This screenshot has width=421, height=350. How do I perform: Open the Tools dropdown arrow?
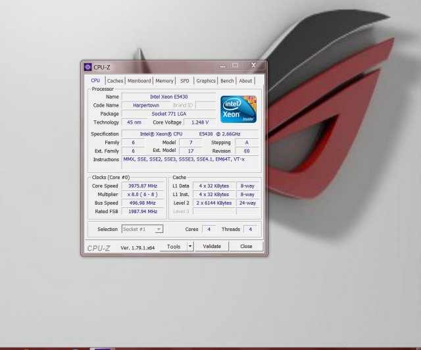(190, 247)
